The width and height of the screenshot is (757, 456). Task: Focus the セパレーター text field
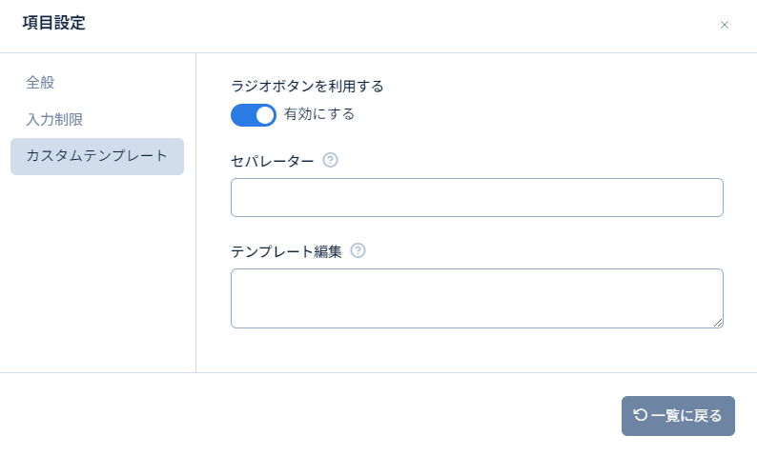tap(477, 198)
